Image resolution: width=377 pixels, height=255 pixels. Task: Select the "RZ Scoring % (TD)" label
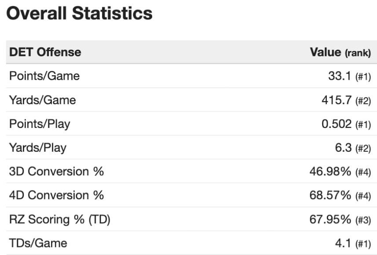pos(59,219)
